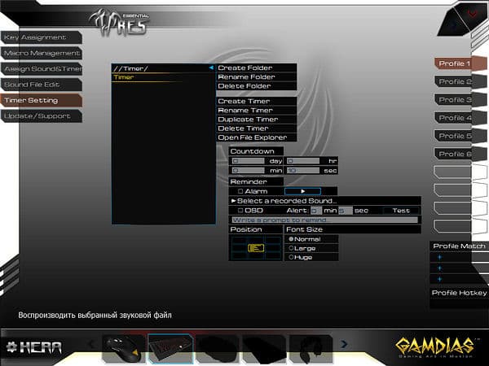
Task: Enable the OSD checkbox
Action: tap(240, 211)
